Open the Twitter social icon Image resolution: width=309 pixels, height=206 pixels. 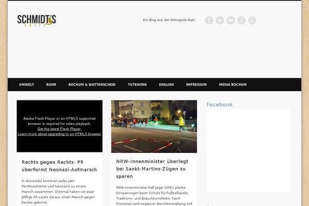220,20
